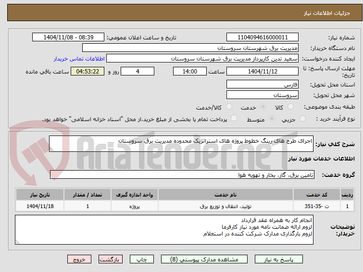Image resolution: width=363 pixels, height=272 pixels.
Task: Click the ردیف column header
Action: 347,195
